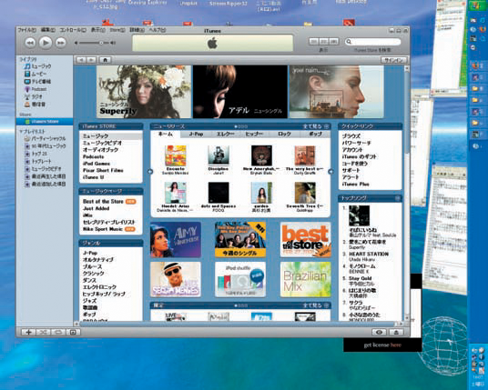Open the ヘルプ menu
The image size is (488, 390).
pos(158,30)
